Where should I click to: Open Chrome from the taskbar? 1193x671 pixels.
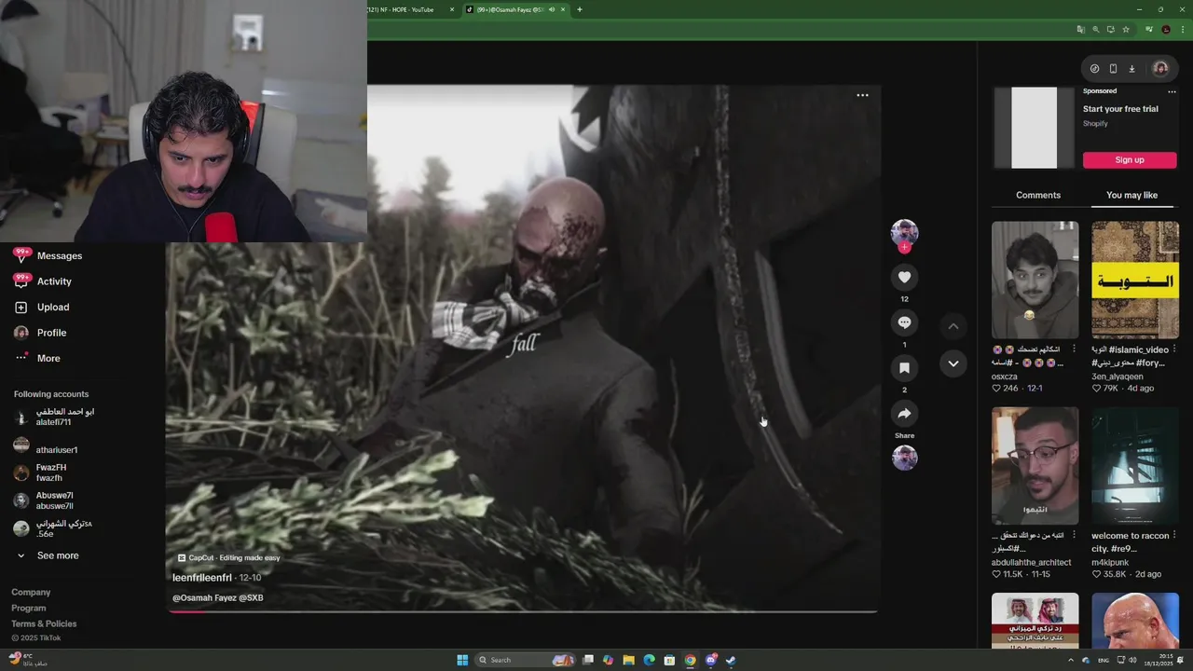690,660
